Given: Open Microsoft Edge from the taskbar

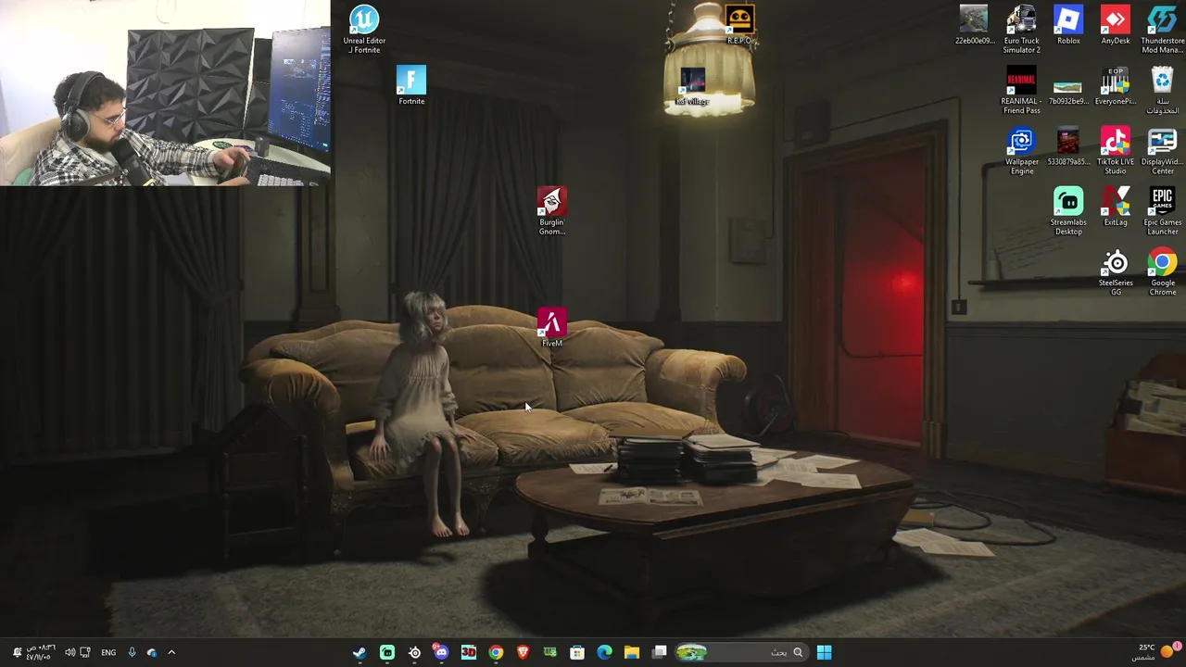Looking at the screenshot, I should pyautogui.click(x=605, y=652).
